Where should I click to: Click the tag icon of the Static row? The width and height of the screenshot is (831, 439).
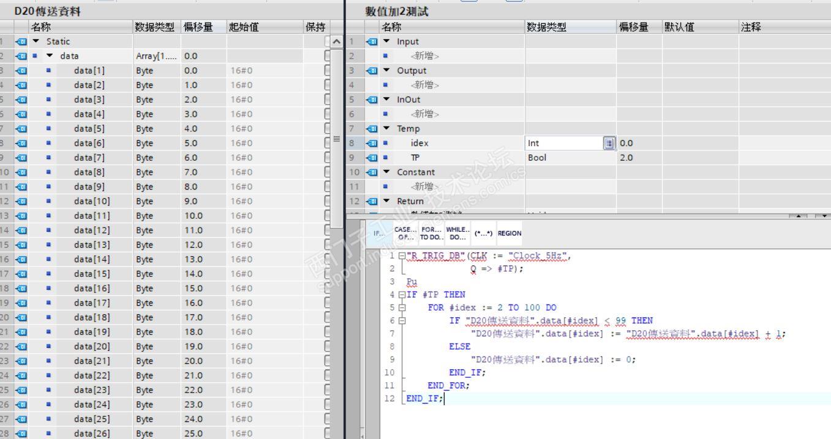point(21,42)
